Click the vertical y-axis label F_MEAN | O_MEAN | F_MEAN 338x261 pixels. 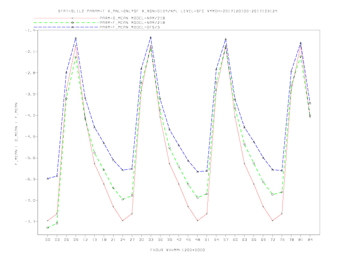pos(16,134)
